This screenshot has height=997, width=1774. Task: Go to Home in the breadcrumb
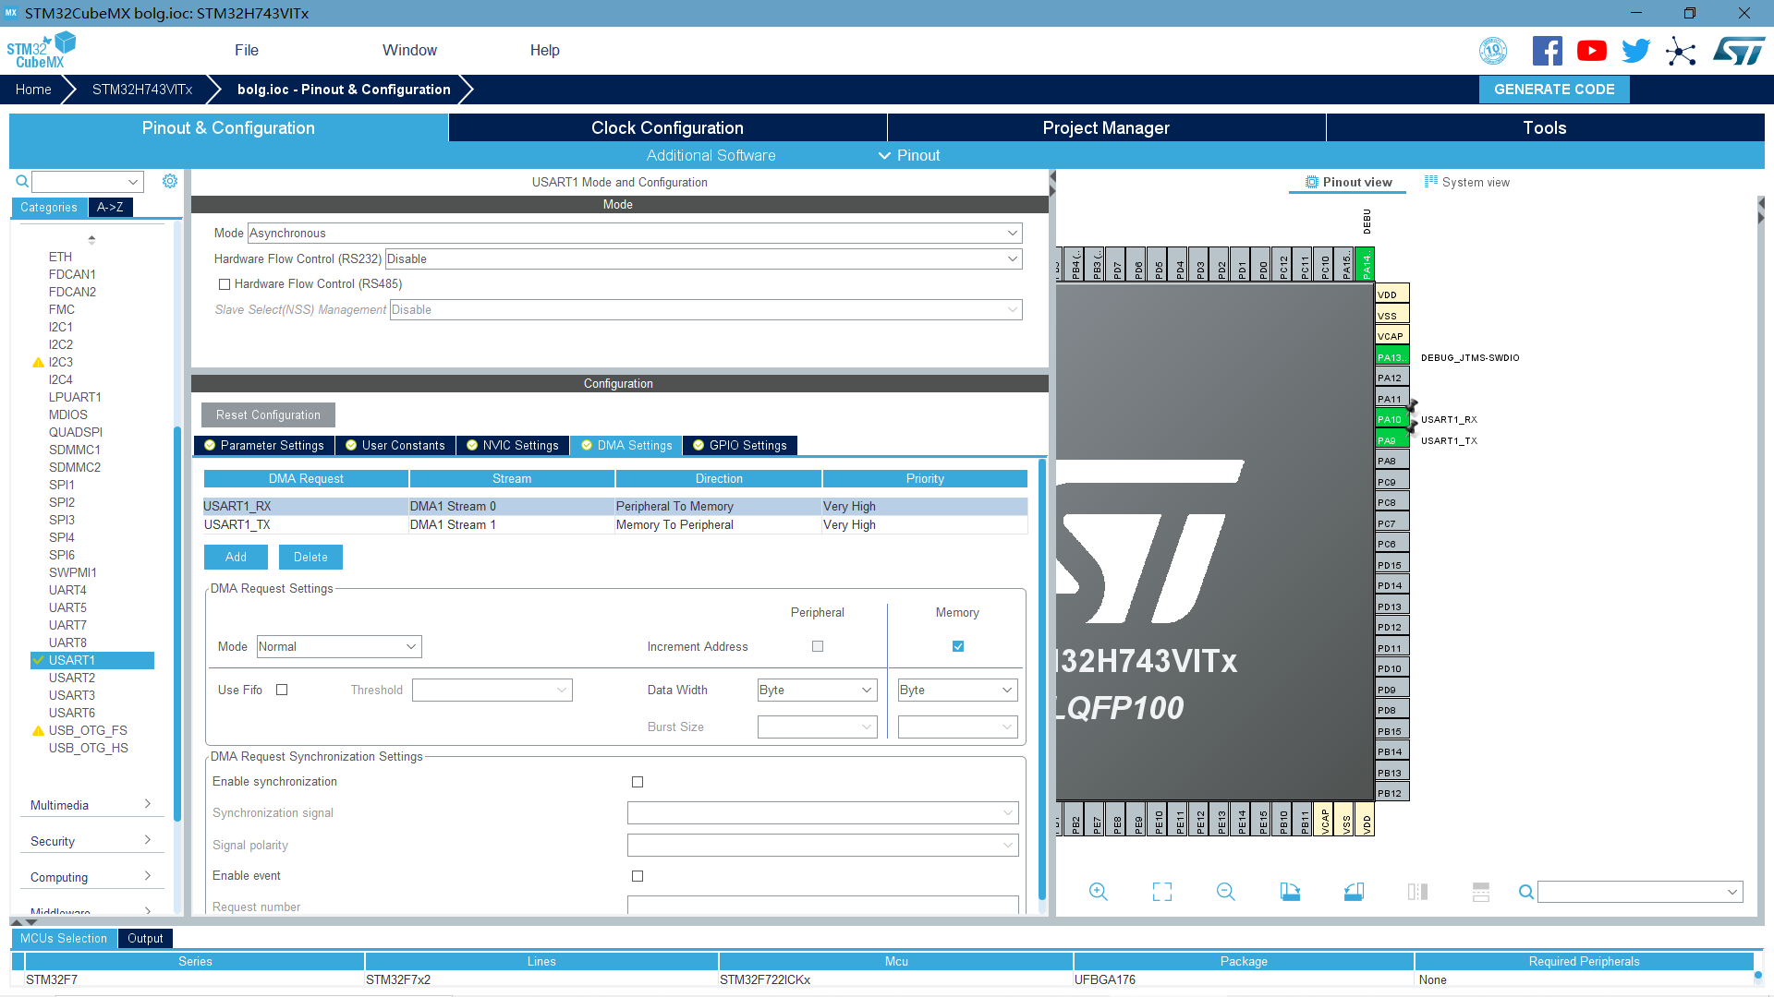point(33,90)
